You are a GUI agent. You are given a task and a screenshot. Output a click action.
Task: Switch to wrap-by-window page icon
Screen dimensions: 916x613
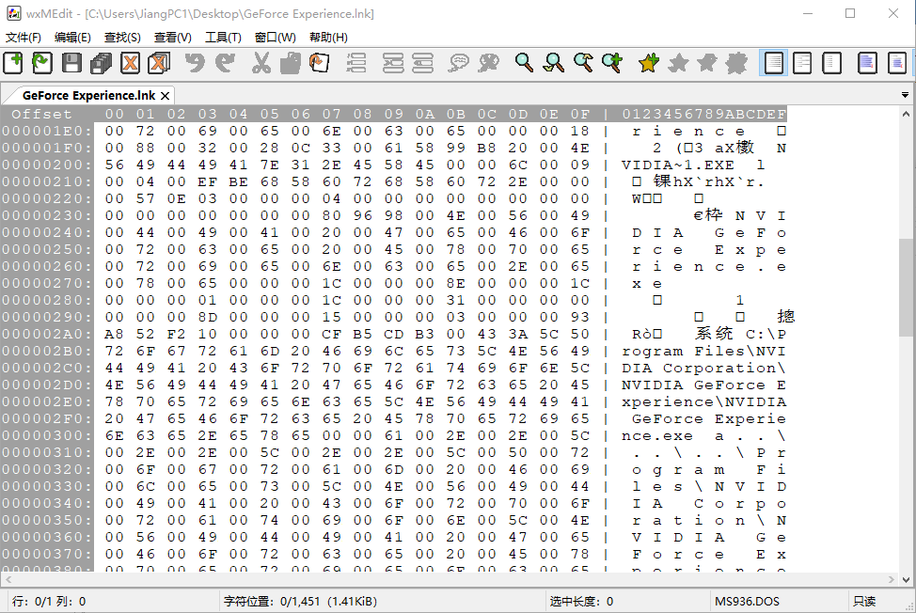click(x=802, y=62)
